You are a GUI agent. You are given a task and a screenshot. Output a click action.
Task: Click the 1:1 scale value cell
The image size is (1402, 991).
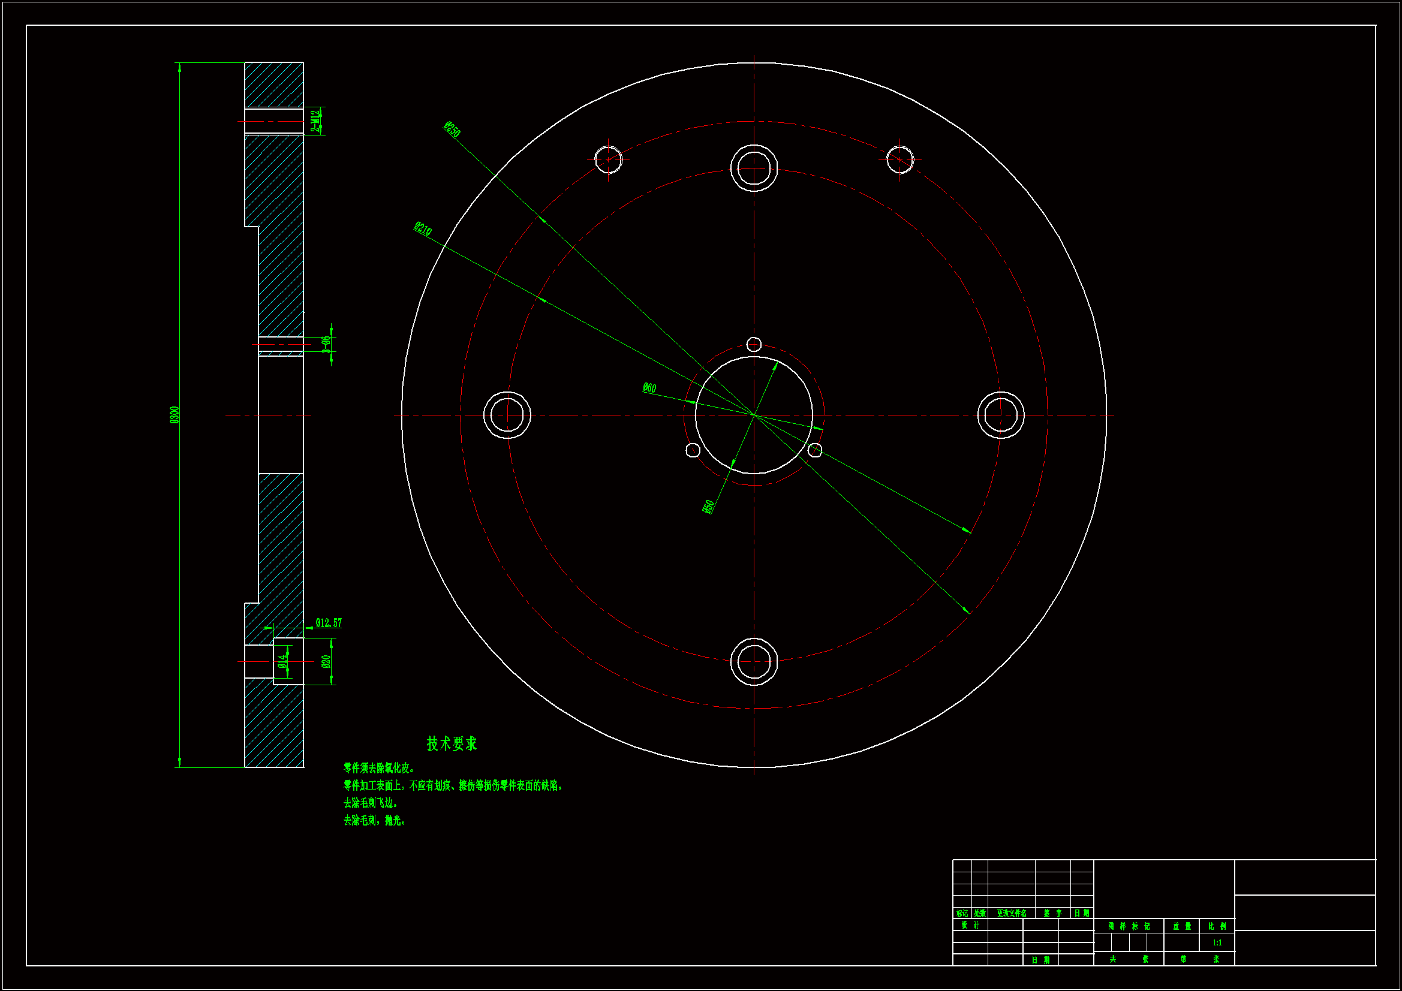click(1217, 943)
